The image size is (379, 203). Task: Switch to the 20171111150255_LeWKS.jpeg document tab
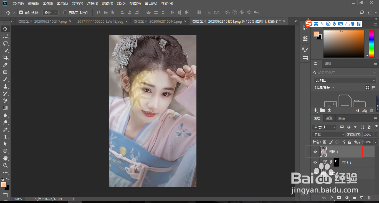pos(100,21)
